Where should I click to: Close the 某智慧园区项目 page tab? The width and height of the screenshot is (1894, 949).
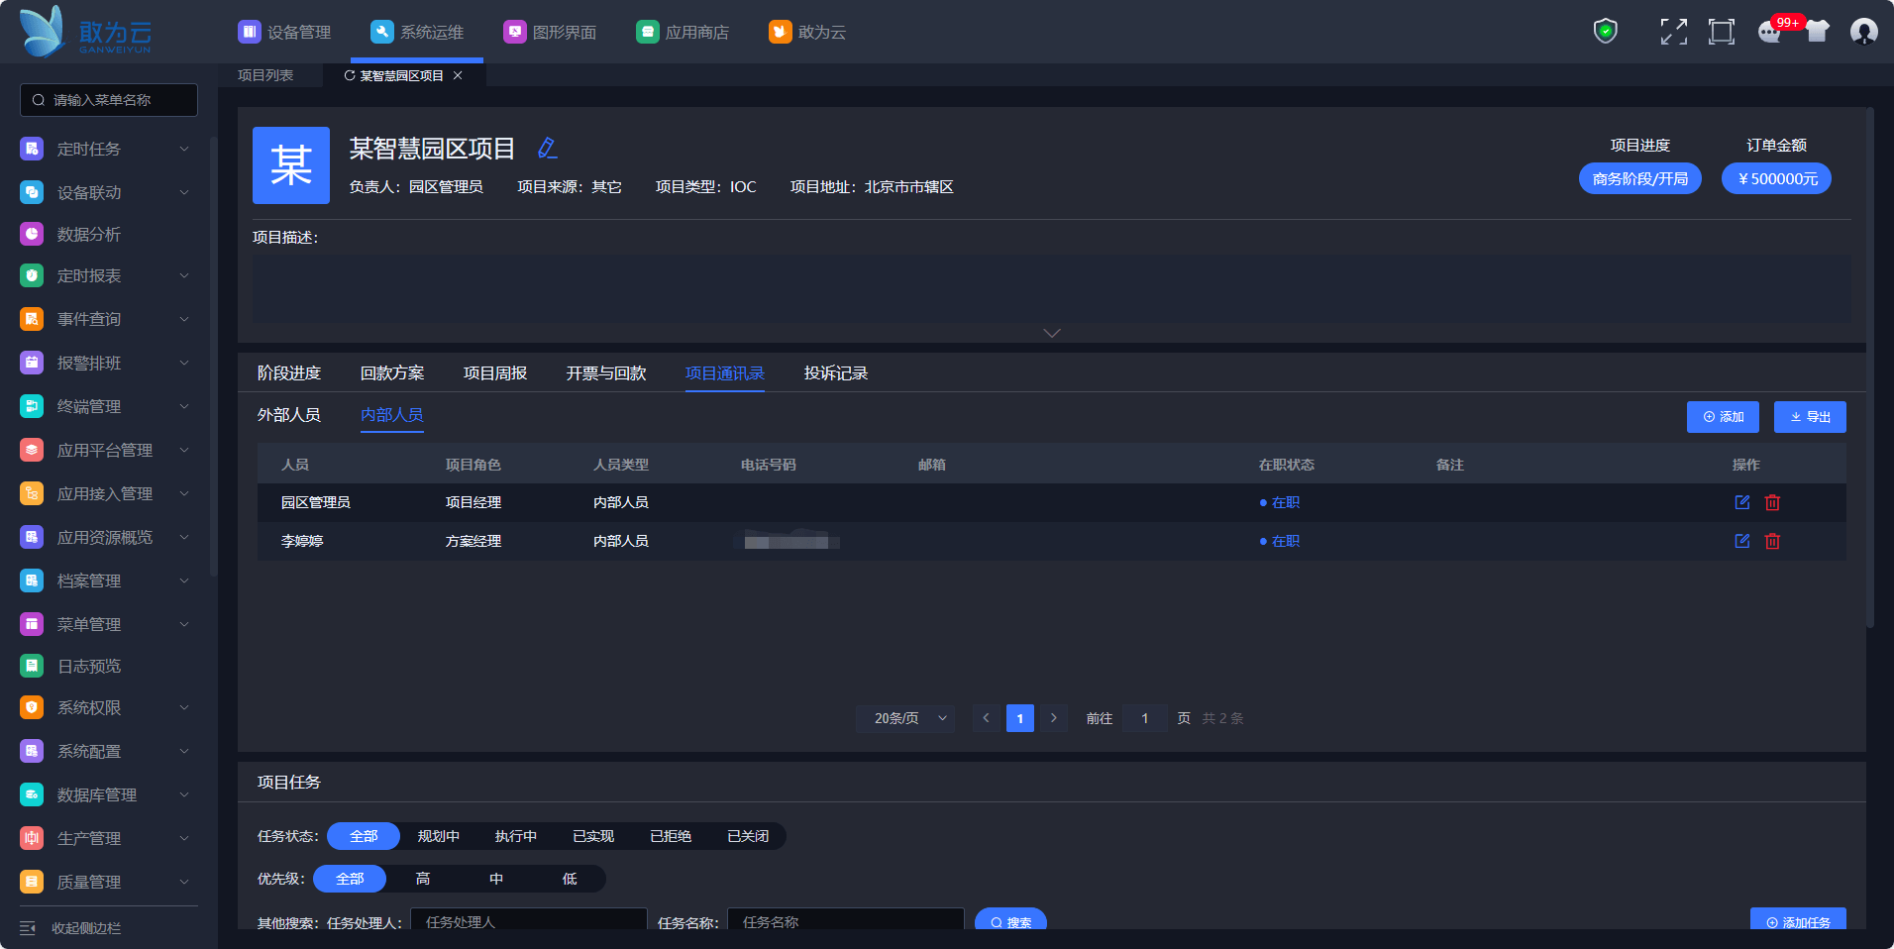pos(458,75)
